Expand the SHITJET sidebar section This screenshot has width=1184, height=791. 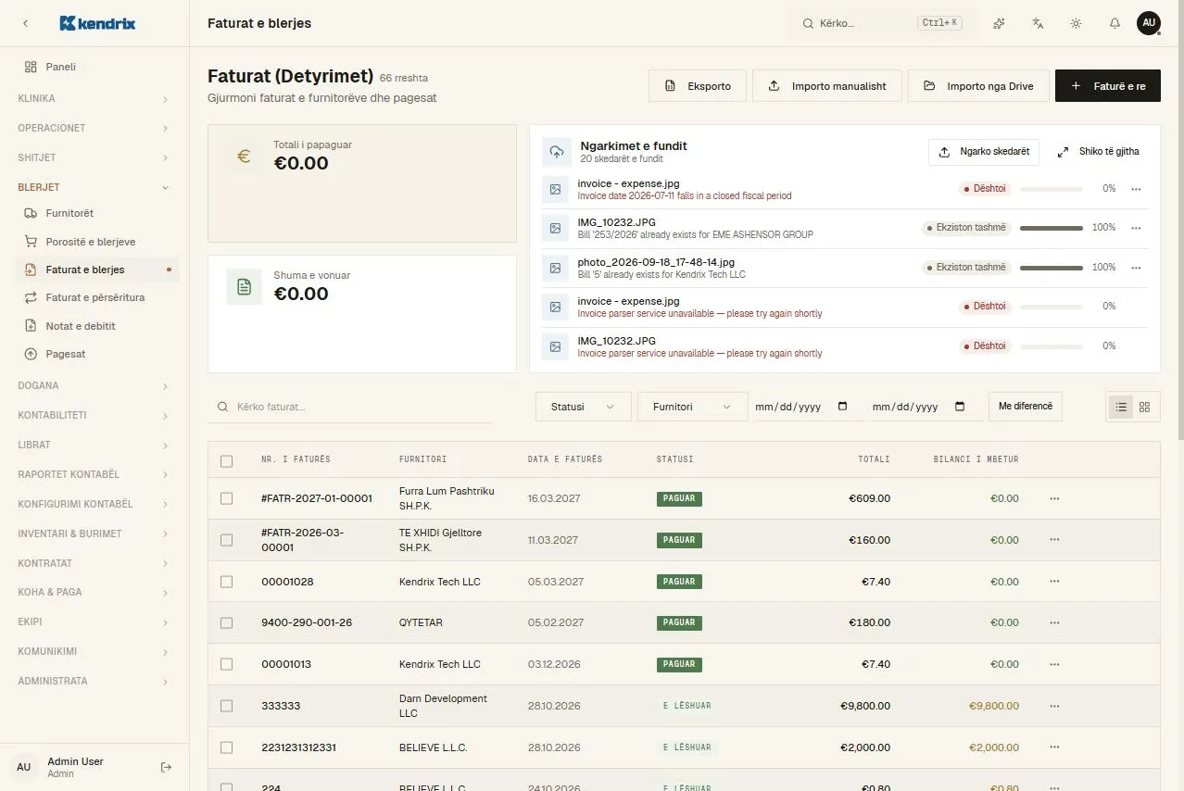click(x=94, y=157)
